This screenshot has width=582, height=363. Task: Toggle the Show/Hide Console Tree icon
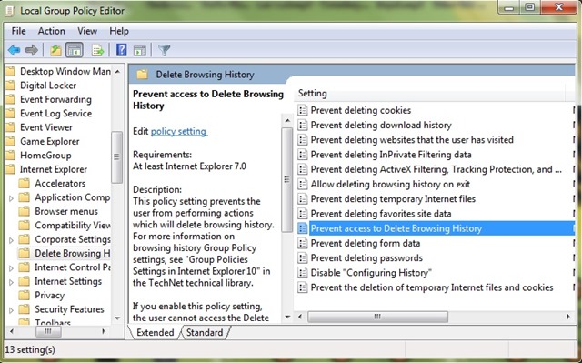click(75, 50)
